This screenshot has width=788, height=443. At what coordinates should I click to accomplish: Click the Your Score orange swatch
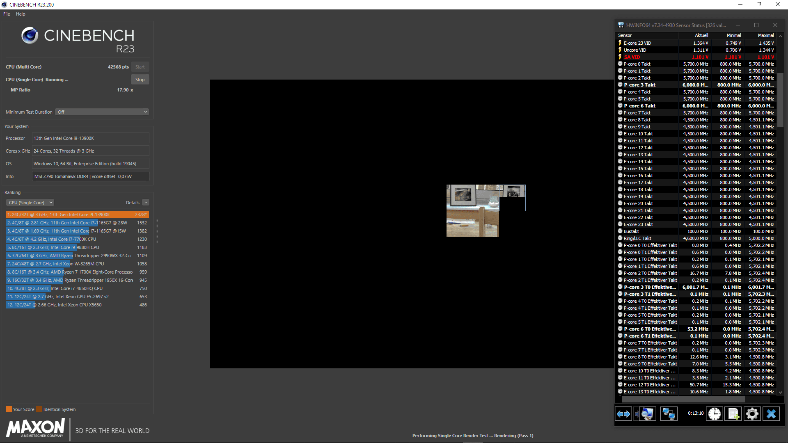pos(9,409)
